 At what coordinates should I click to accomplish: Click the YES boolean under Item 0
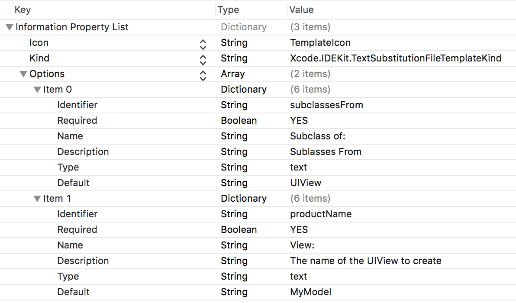click(x=299, y=120)
